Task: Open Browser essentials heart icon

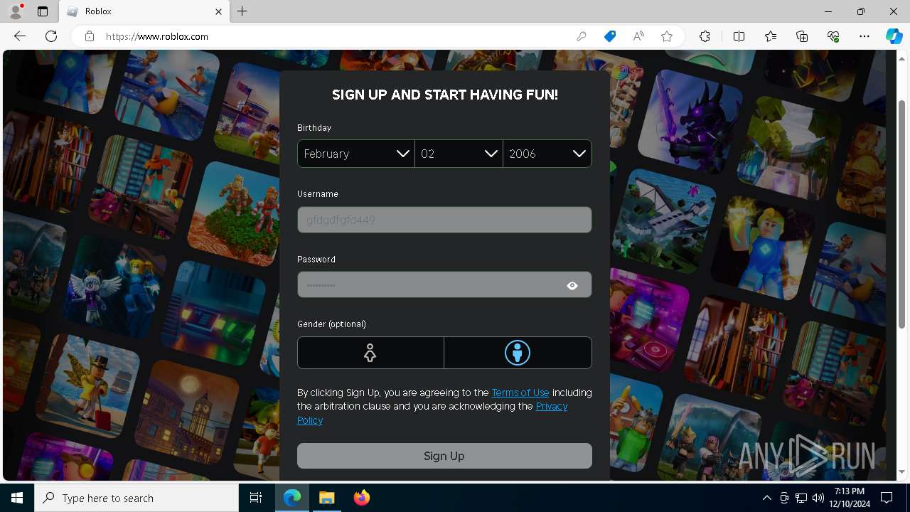Action: click(833, 36)
